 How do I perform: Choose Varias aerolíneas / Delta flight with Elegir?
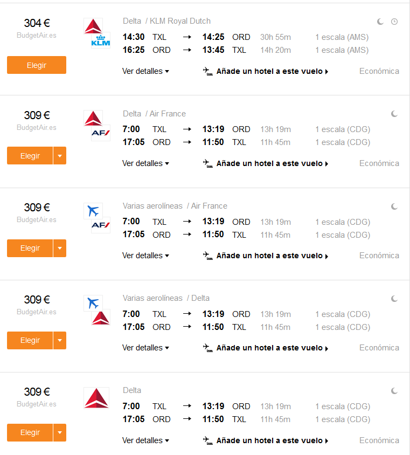30,340
